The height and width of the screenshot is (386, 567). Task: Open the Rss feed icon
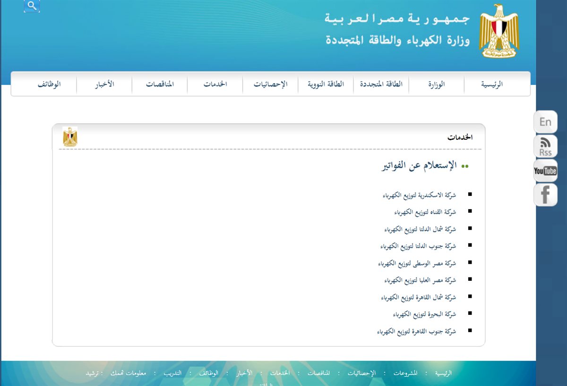(545, 146)
